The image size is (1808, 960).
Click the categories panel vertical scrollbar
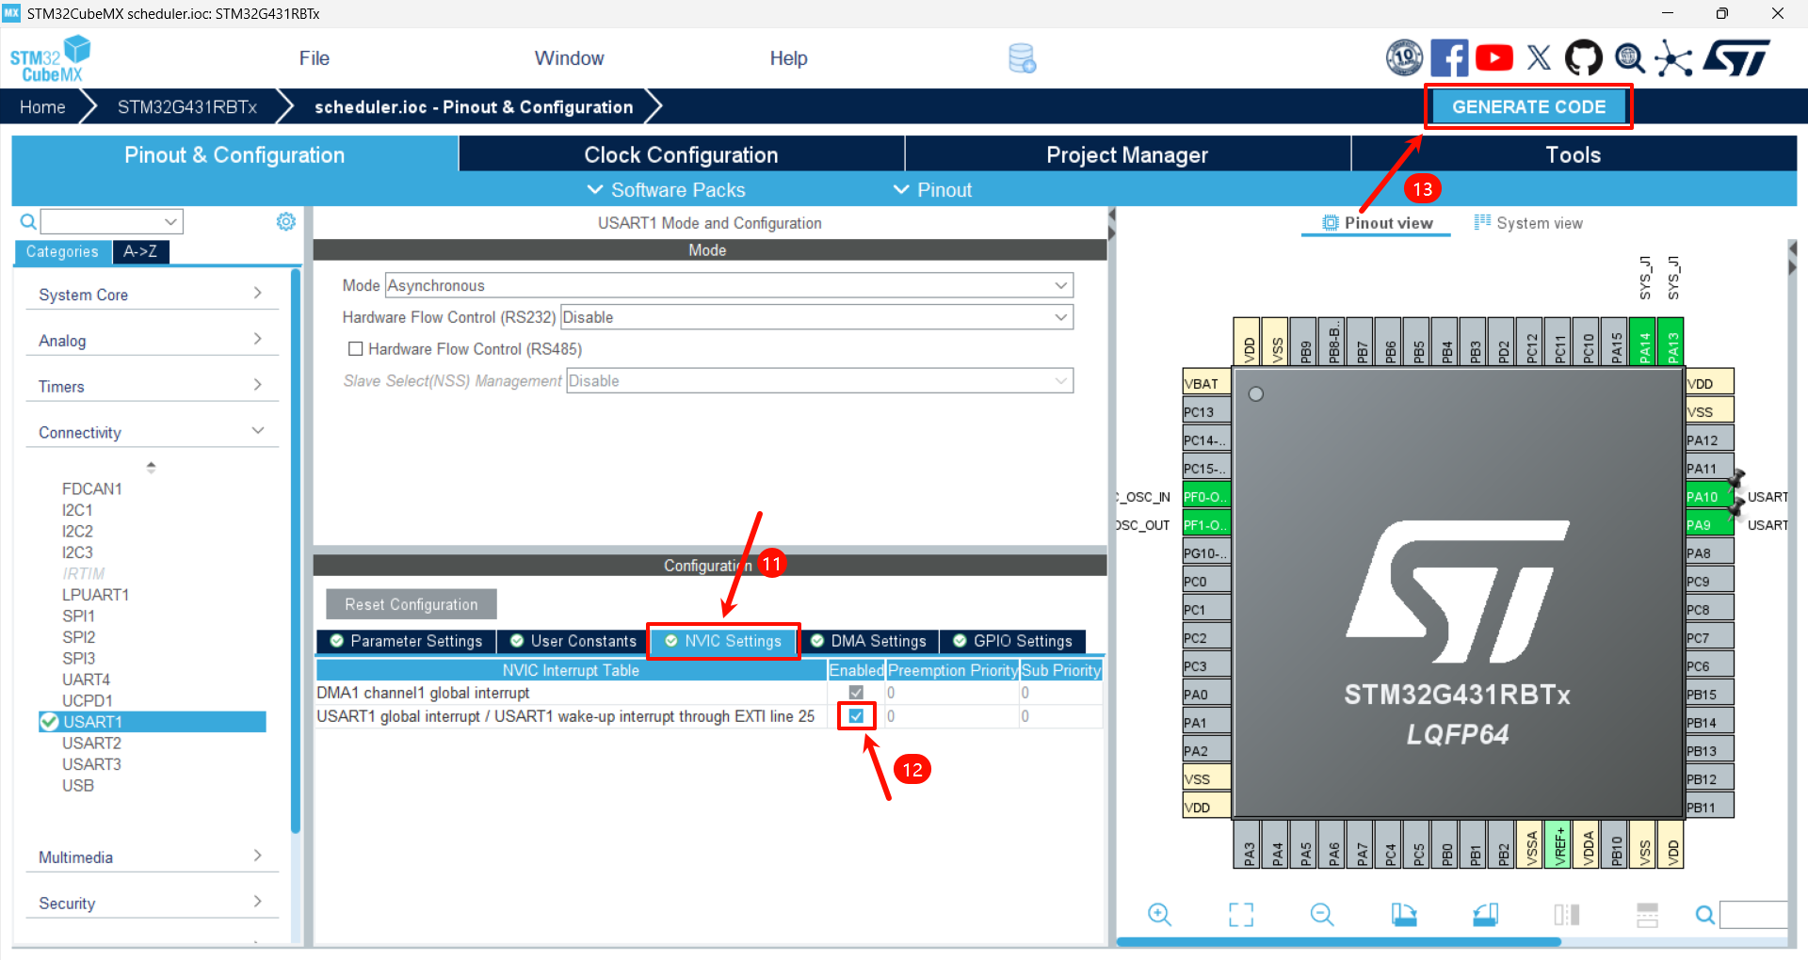296,551
